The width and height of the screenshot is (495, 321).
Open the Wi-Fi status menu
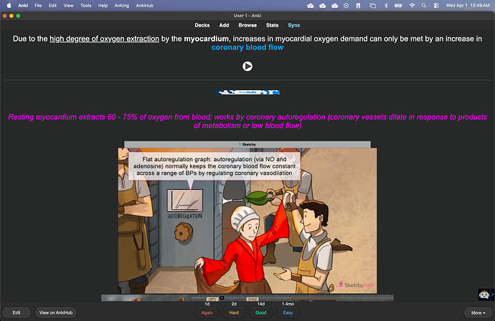click(412, 5)
